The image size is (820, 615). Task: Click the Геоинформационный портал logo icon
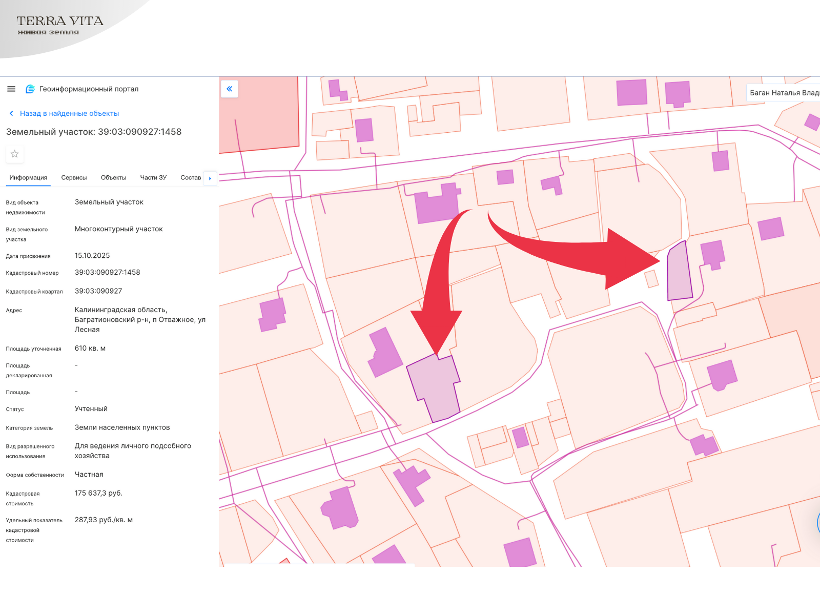pos(30,89)
